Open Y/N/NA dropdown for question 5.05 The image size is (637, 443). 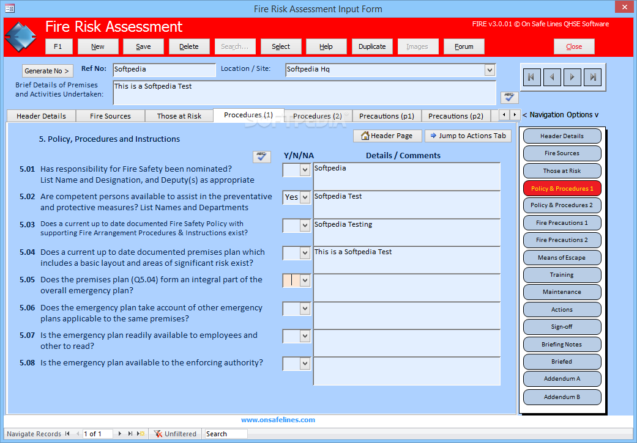(x=305, y=280)
